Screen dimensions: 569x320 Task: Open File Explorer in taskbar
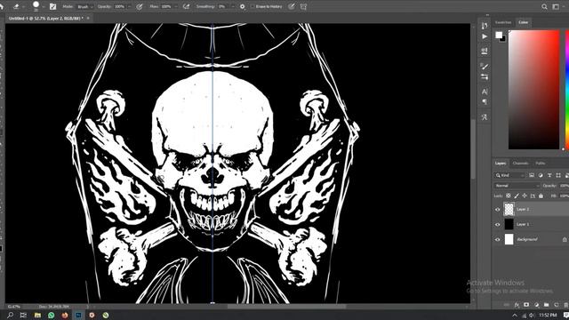click(37, 316)
